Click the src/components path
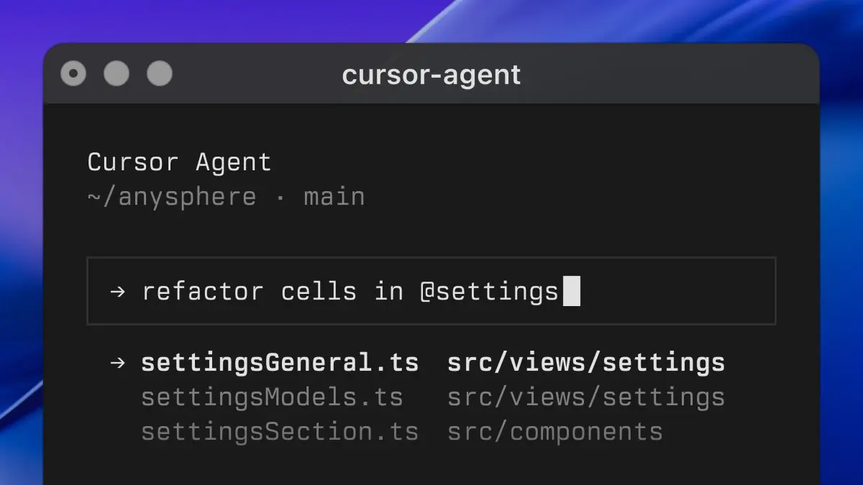863x485 pixels. [x=554, y=432]
